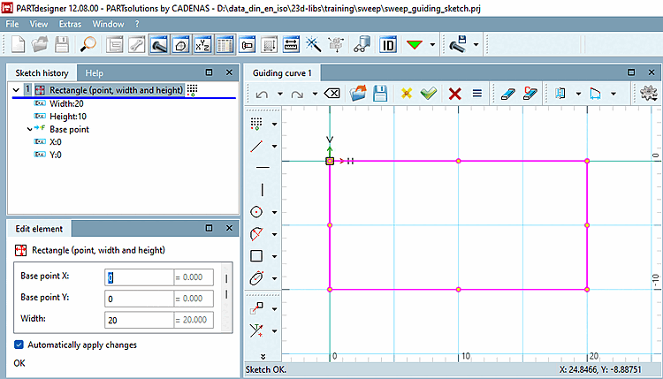Toggle the bolt 3D view window icon
663x379 pixels.
tap(159, 44)
